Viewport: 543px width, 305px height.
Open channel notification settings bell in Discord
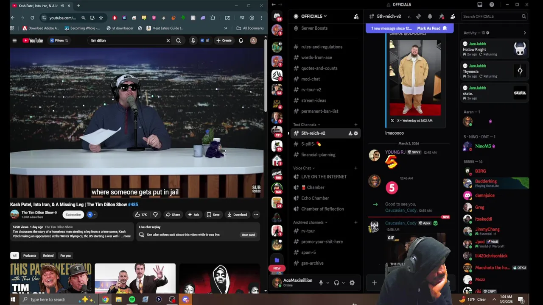tap(430, 17)
